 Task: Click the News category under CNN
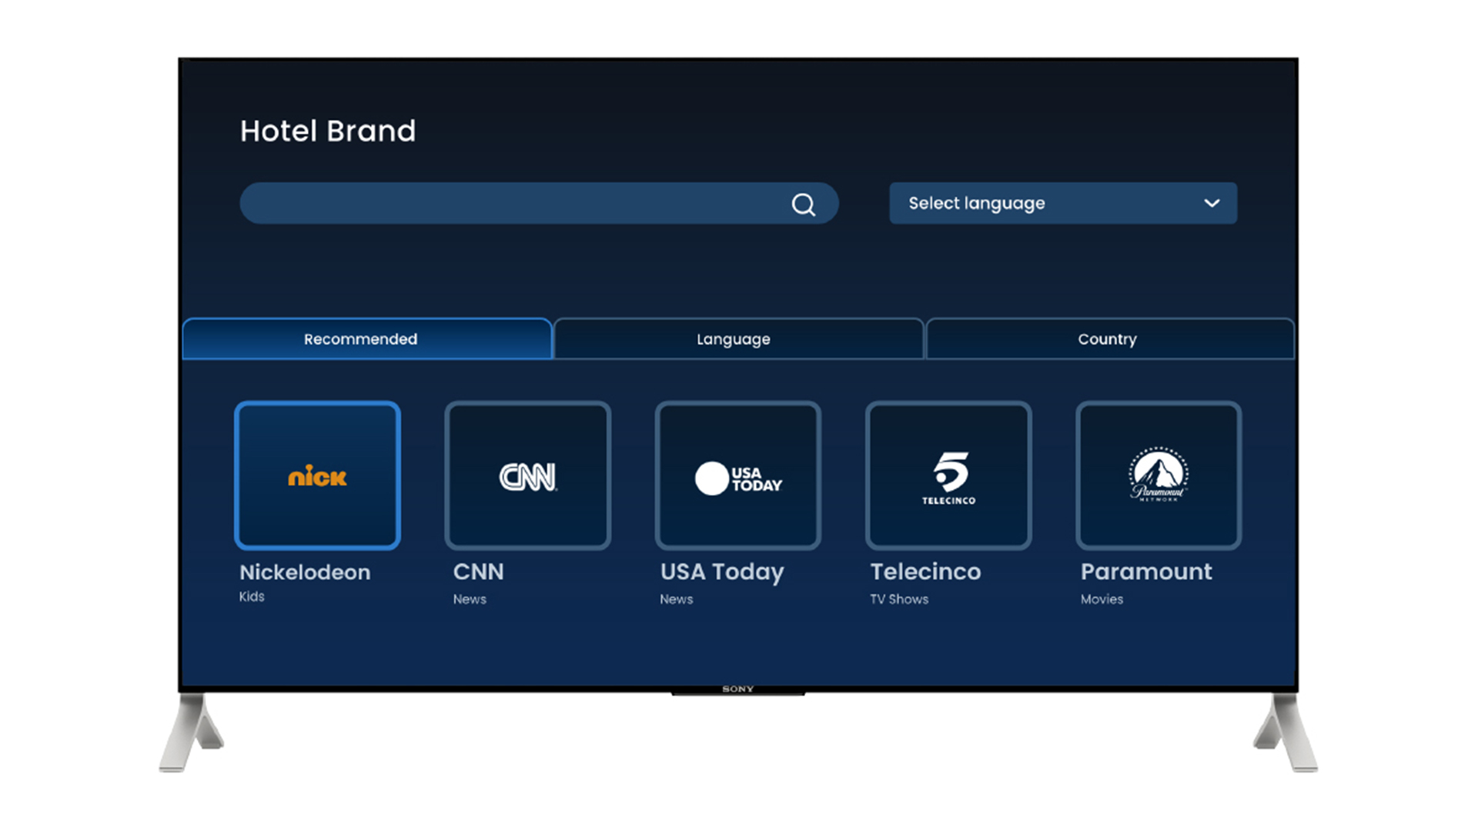pyautogui.click(x=470, y=599)
